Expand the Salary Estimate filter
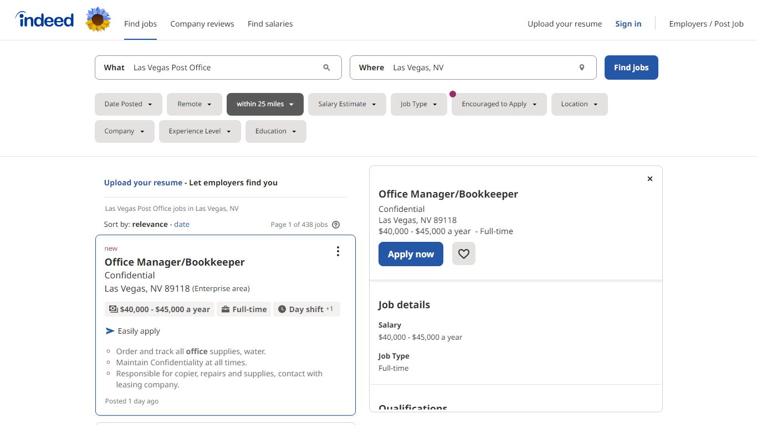 [347, 104]
